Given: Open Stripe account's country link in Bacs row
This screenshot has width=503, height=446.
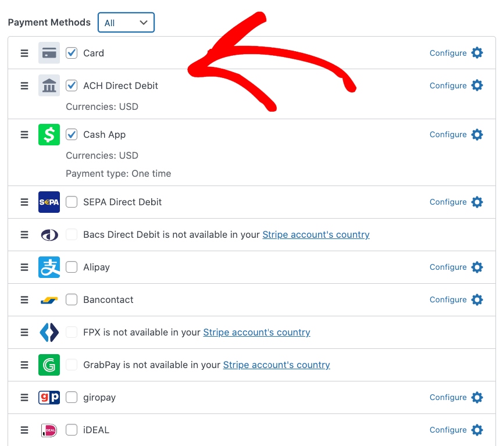Looking at the screenshot, I should click(x=316, y=234).
